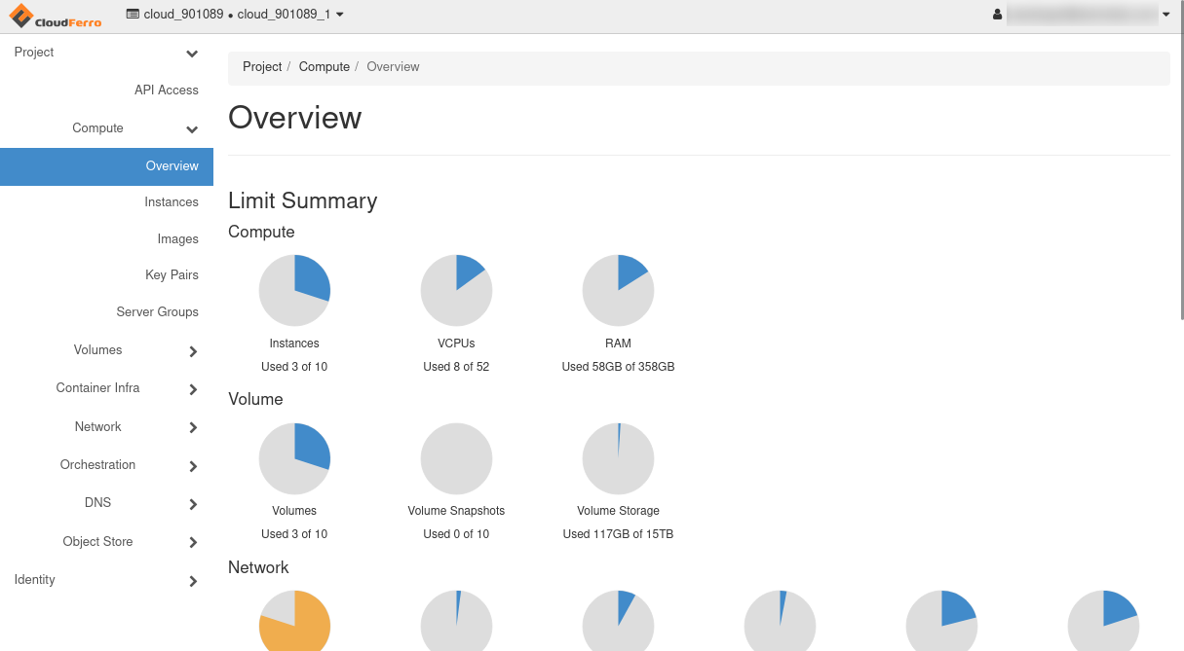Click the CloudFerro logo
This screenshot has height=651, width=1184.
[56, 16]
